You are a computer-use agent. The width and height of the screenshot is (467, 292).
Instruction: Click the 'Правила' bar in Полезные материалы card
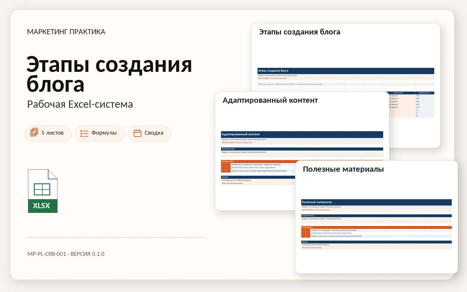coord(376,242)
